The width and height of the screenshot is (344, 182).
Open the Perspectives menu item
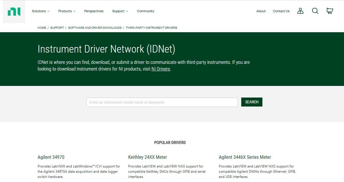coord(94,11)
